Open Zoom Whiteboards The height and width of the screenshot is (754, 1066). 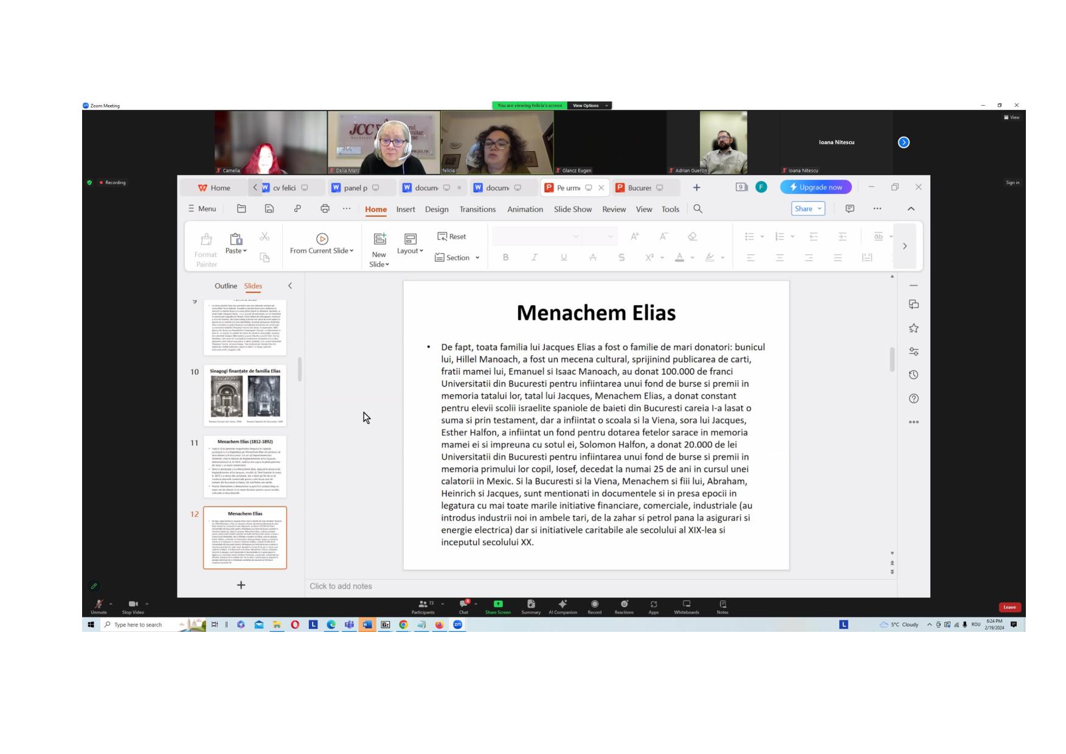687,606
